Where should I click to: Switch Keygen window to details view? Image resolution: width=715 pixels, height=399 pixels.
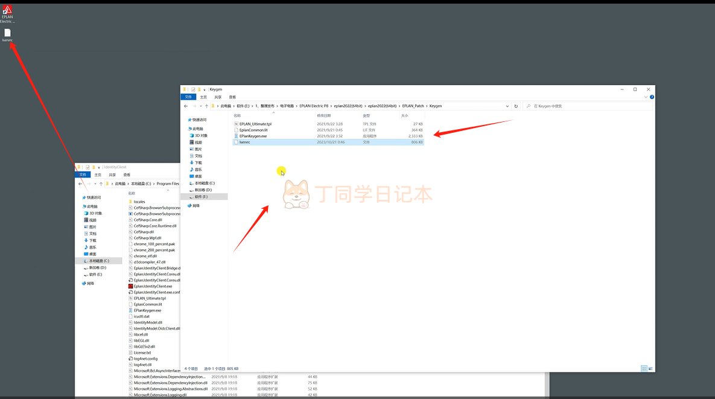click(x=644, y=368)
